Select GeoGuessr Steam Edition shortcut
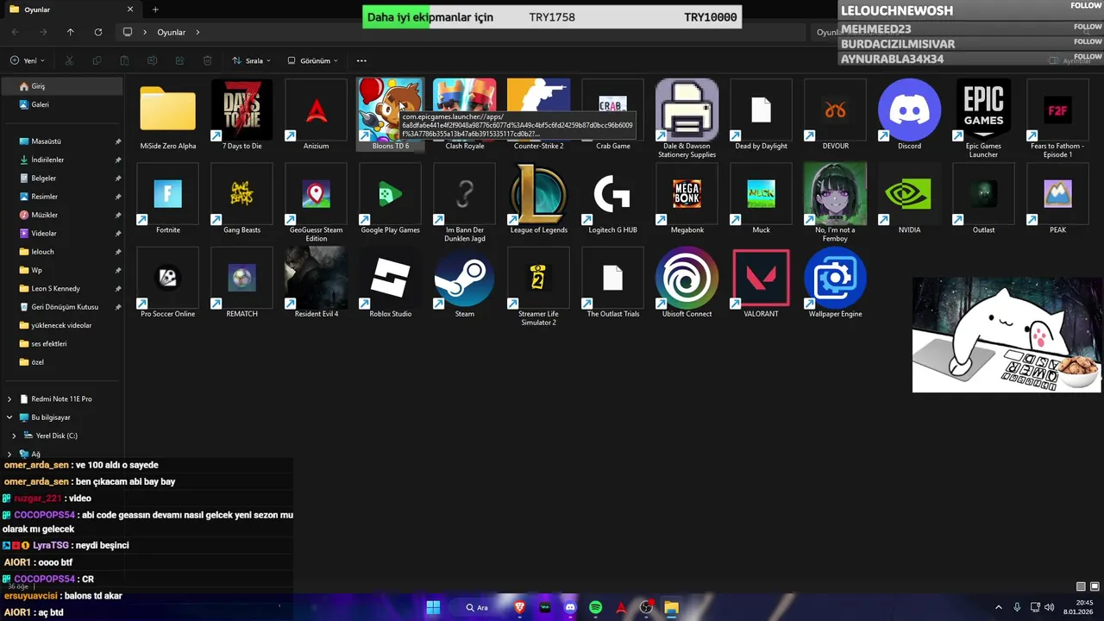This screenshot has width=1104, height=621. click(317, 203)
